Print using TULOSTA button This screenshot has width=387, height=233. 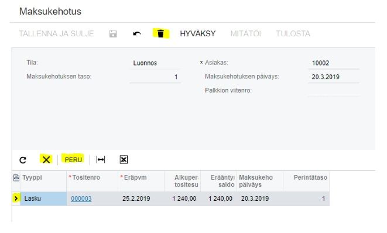click(x=293, y=33)
